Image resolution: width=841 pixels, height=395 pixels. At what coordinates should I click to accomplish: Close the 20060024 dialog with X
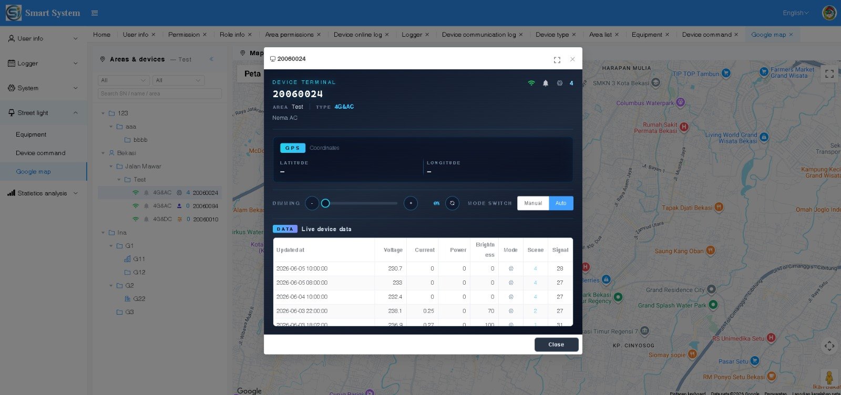[572, 59]
